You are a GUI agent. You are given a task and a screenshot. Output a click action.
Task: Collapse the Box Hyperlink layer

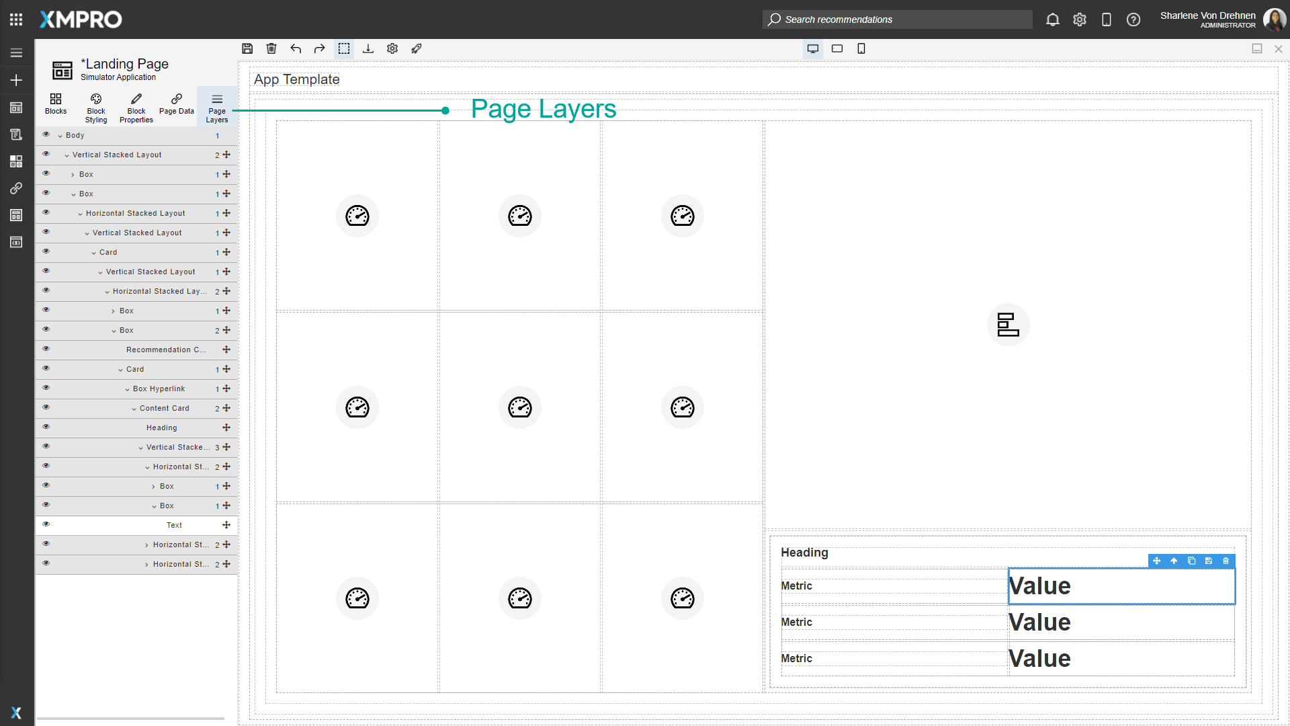coord(128,389)
